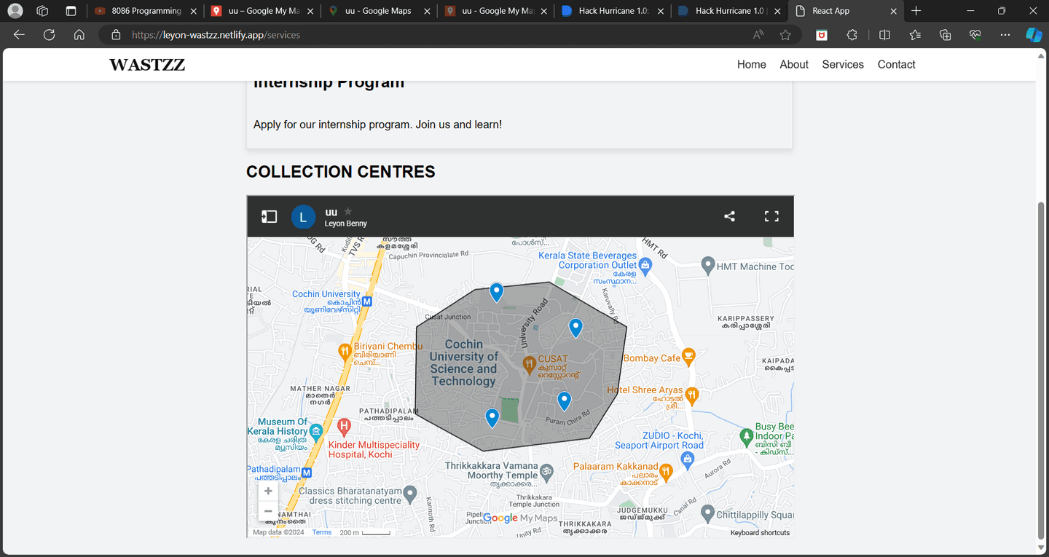Select the blue pin near Karuvally Rd
This screenshot has height=557, width=1049.
(x=575, y=328)
